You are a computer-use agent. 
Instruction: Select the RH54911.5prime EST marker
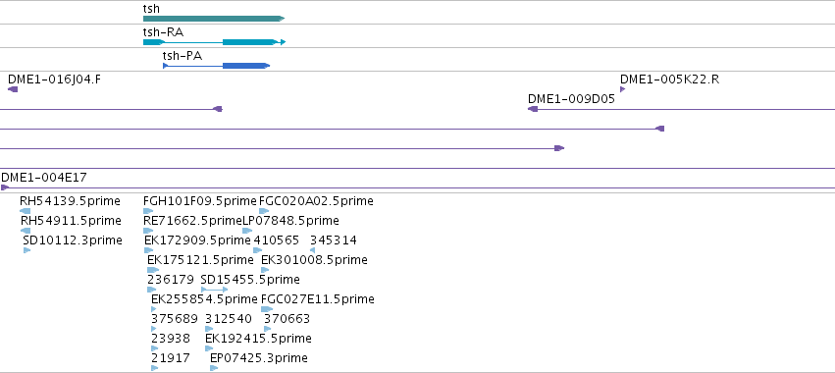click(x=26, y=231)
